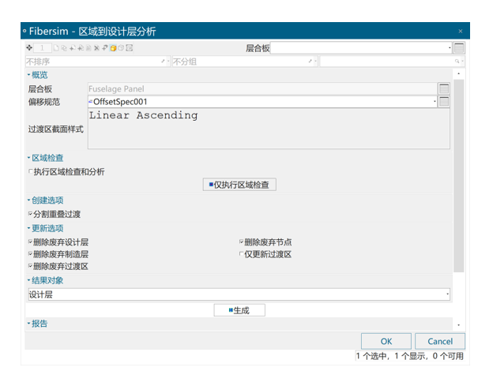Image resolution: width=493 pixels, height=371 pixels.
Task: Click the OK button
Action: pyautogui.click(x=386, y=341)
